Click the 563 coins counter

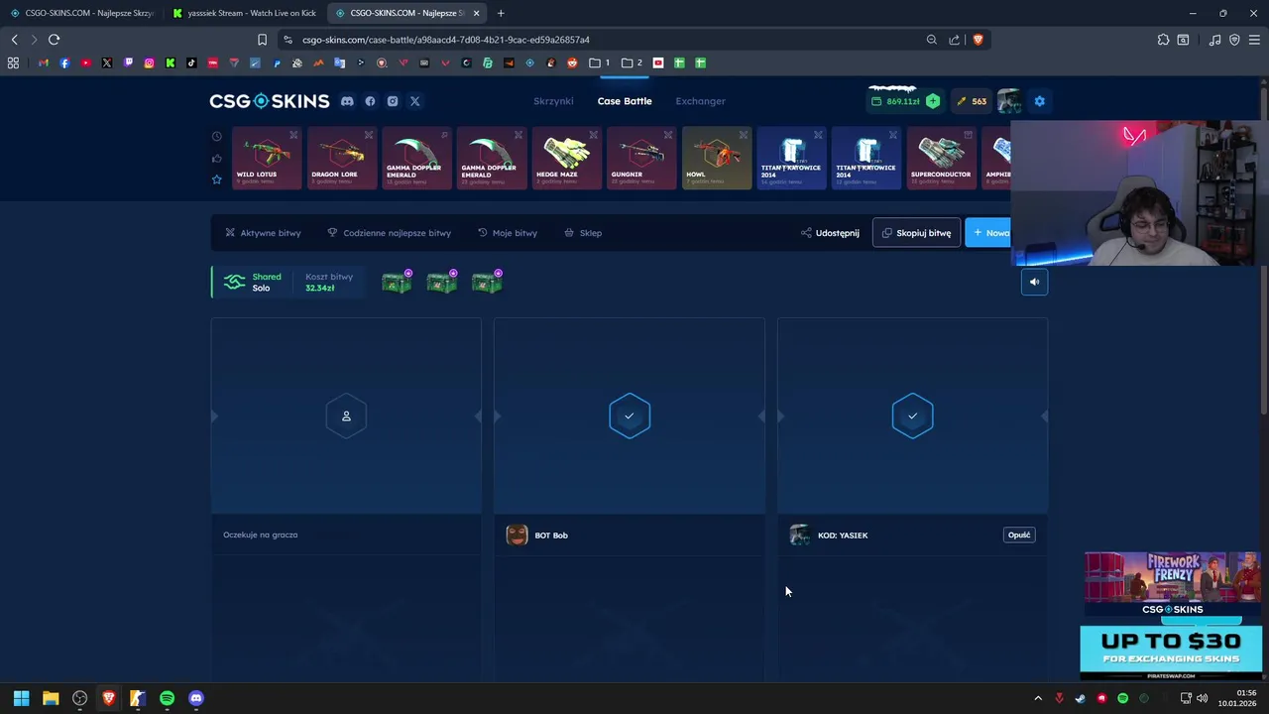[971, 101]
